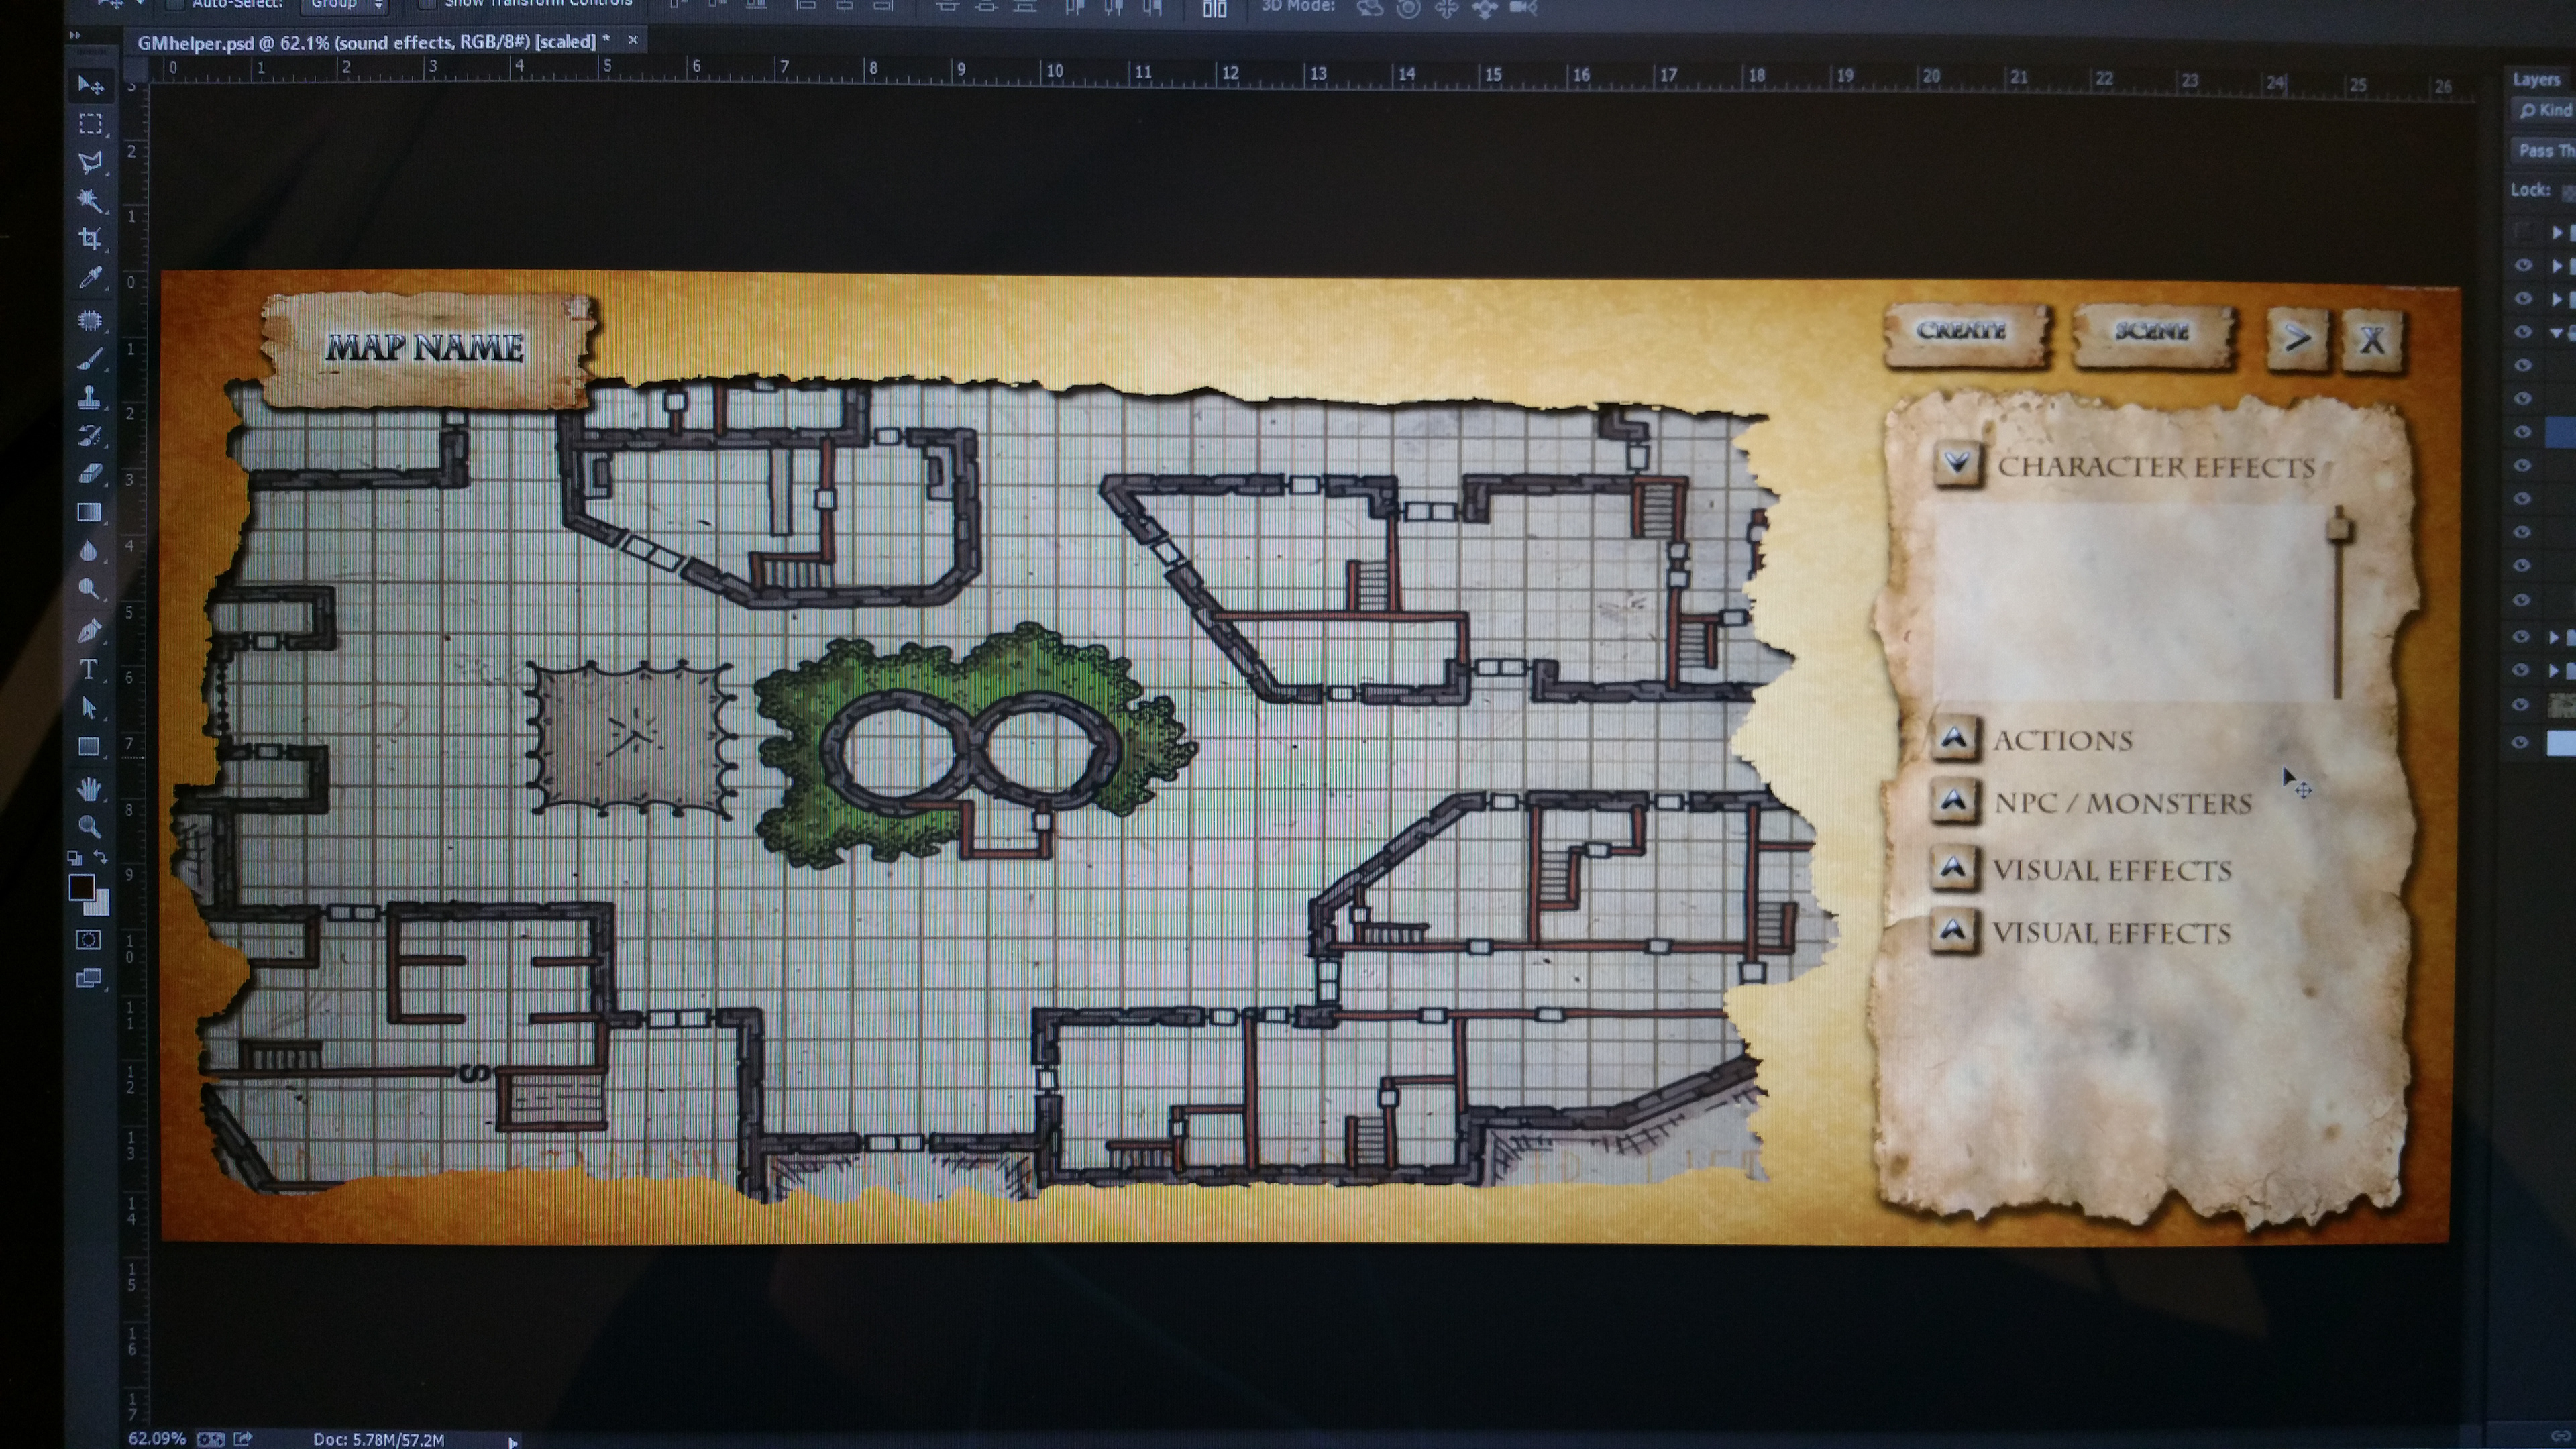Screen dimensions: 2576x1449
Task: Change the screen mode
Action: [x=89, y=978]
